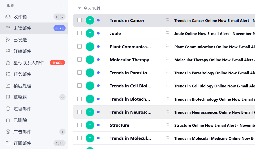Check the Structure email checkbox
The image size is (255, 149).
coord(80,125)
